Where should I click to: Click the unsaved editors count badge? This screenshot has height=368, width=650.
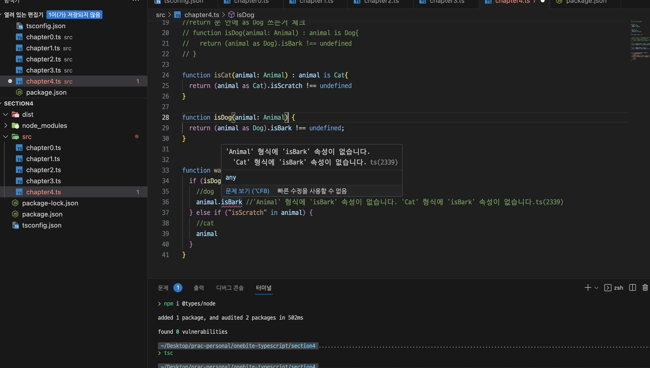coord(74,15)
